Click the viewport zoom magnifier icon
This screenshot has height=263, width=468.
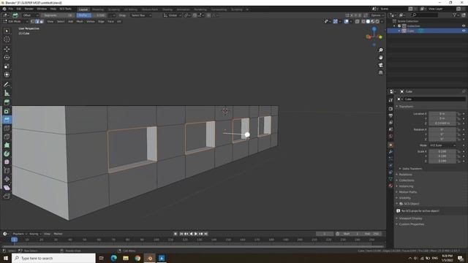(x=380, y=50)
